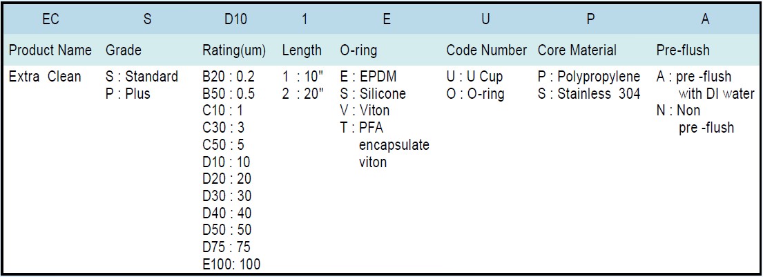Select the S : Standard grade option
The width and height of the screenshot is (763, 277).
pos(142,77)
